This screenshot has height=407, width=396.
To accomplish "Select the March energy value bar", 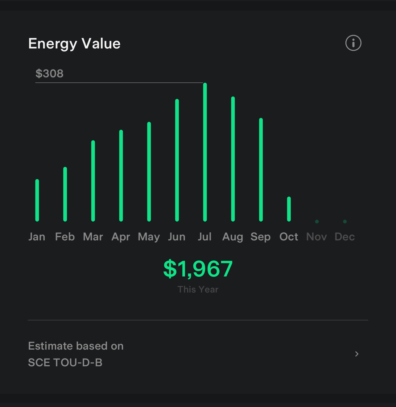I will click(x=93, y=181).
